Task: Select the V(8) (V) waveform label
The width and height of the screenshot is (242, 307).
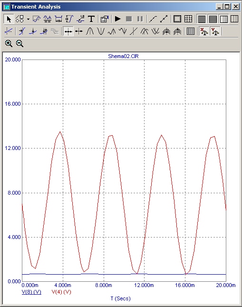Action: (31, 292)
